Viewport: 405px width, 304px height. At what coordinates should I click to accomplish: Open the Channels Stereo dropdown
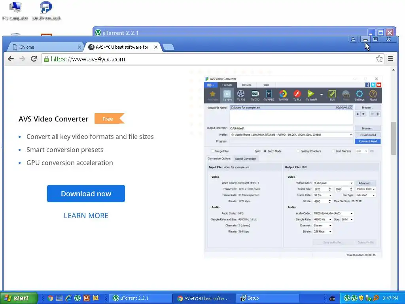click(330, 225)
